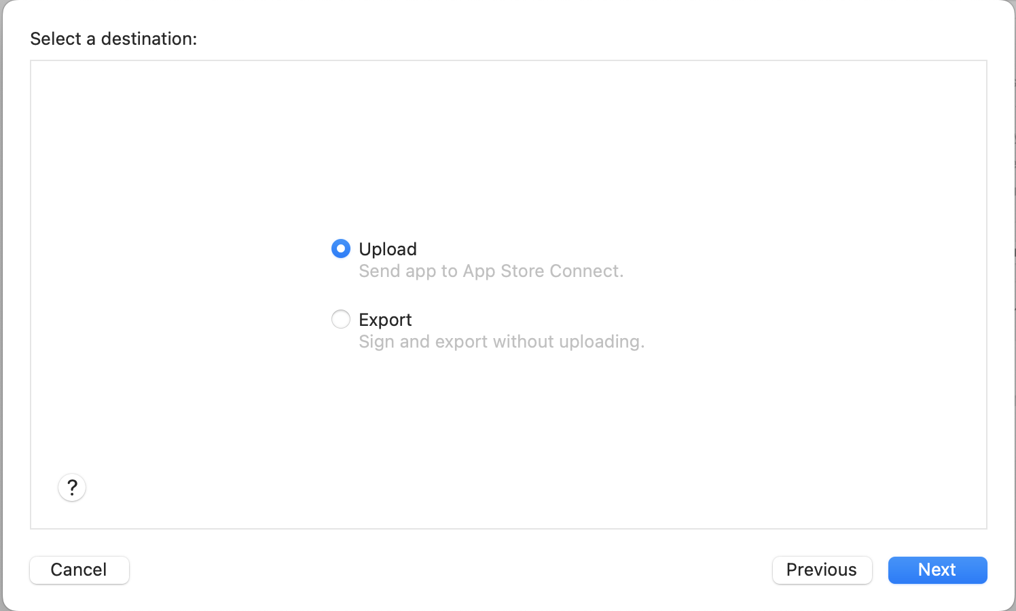Click the 'Select a destination:' heading
This screenshot has height=611, width=1016.
point(113,39)
